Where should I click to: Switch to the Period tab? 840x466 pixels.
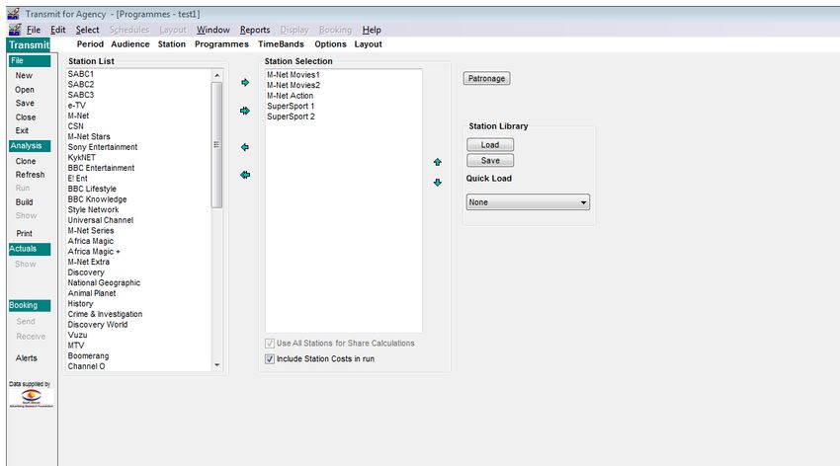90,44
